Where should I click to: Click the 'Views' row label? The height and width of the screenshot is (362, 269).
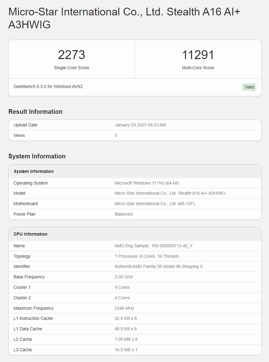[19, 135]
